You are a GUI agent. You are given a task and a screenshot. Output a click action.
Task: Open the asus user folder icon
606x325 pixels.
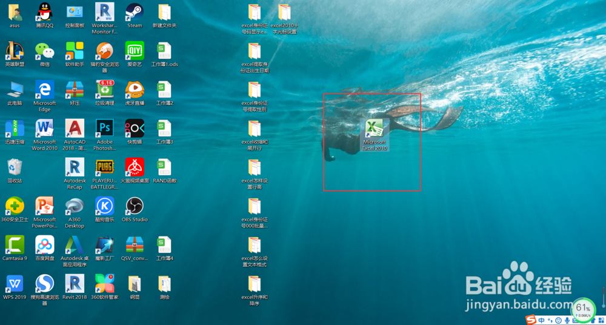[x=15, y=16]
